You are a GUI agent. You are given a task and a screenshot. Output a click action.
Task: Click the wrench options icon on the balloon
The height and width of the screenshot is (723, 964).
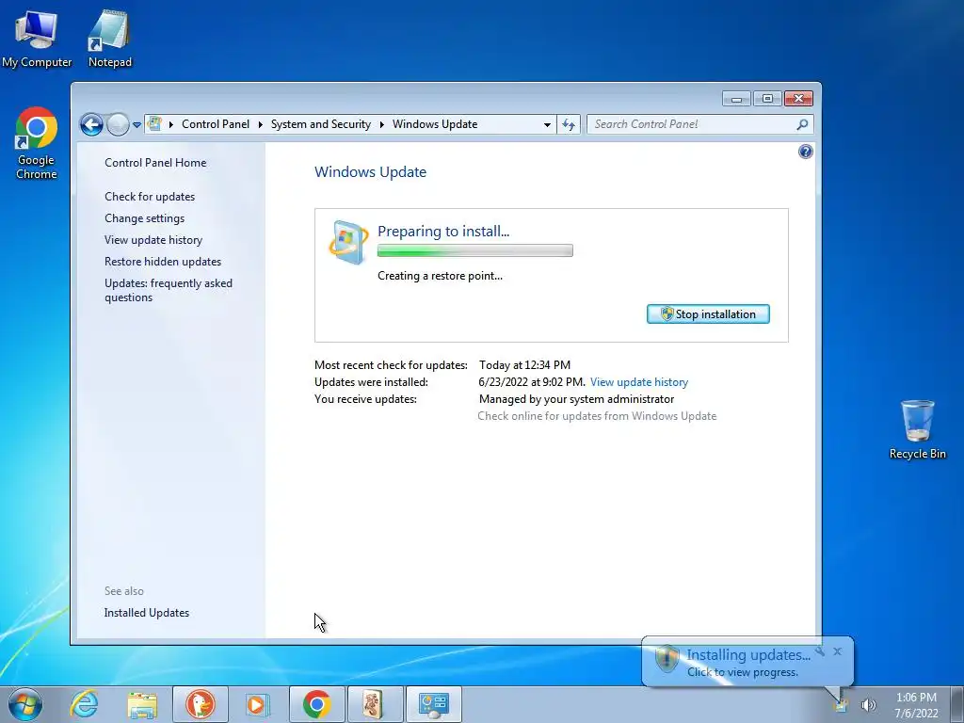click(x=820, y=651)
